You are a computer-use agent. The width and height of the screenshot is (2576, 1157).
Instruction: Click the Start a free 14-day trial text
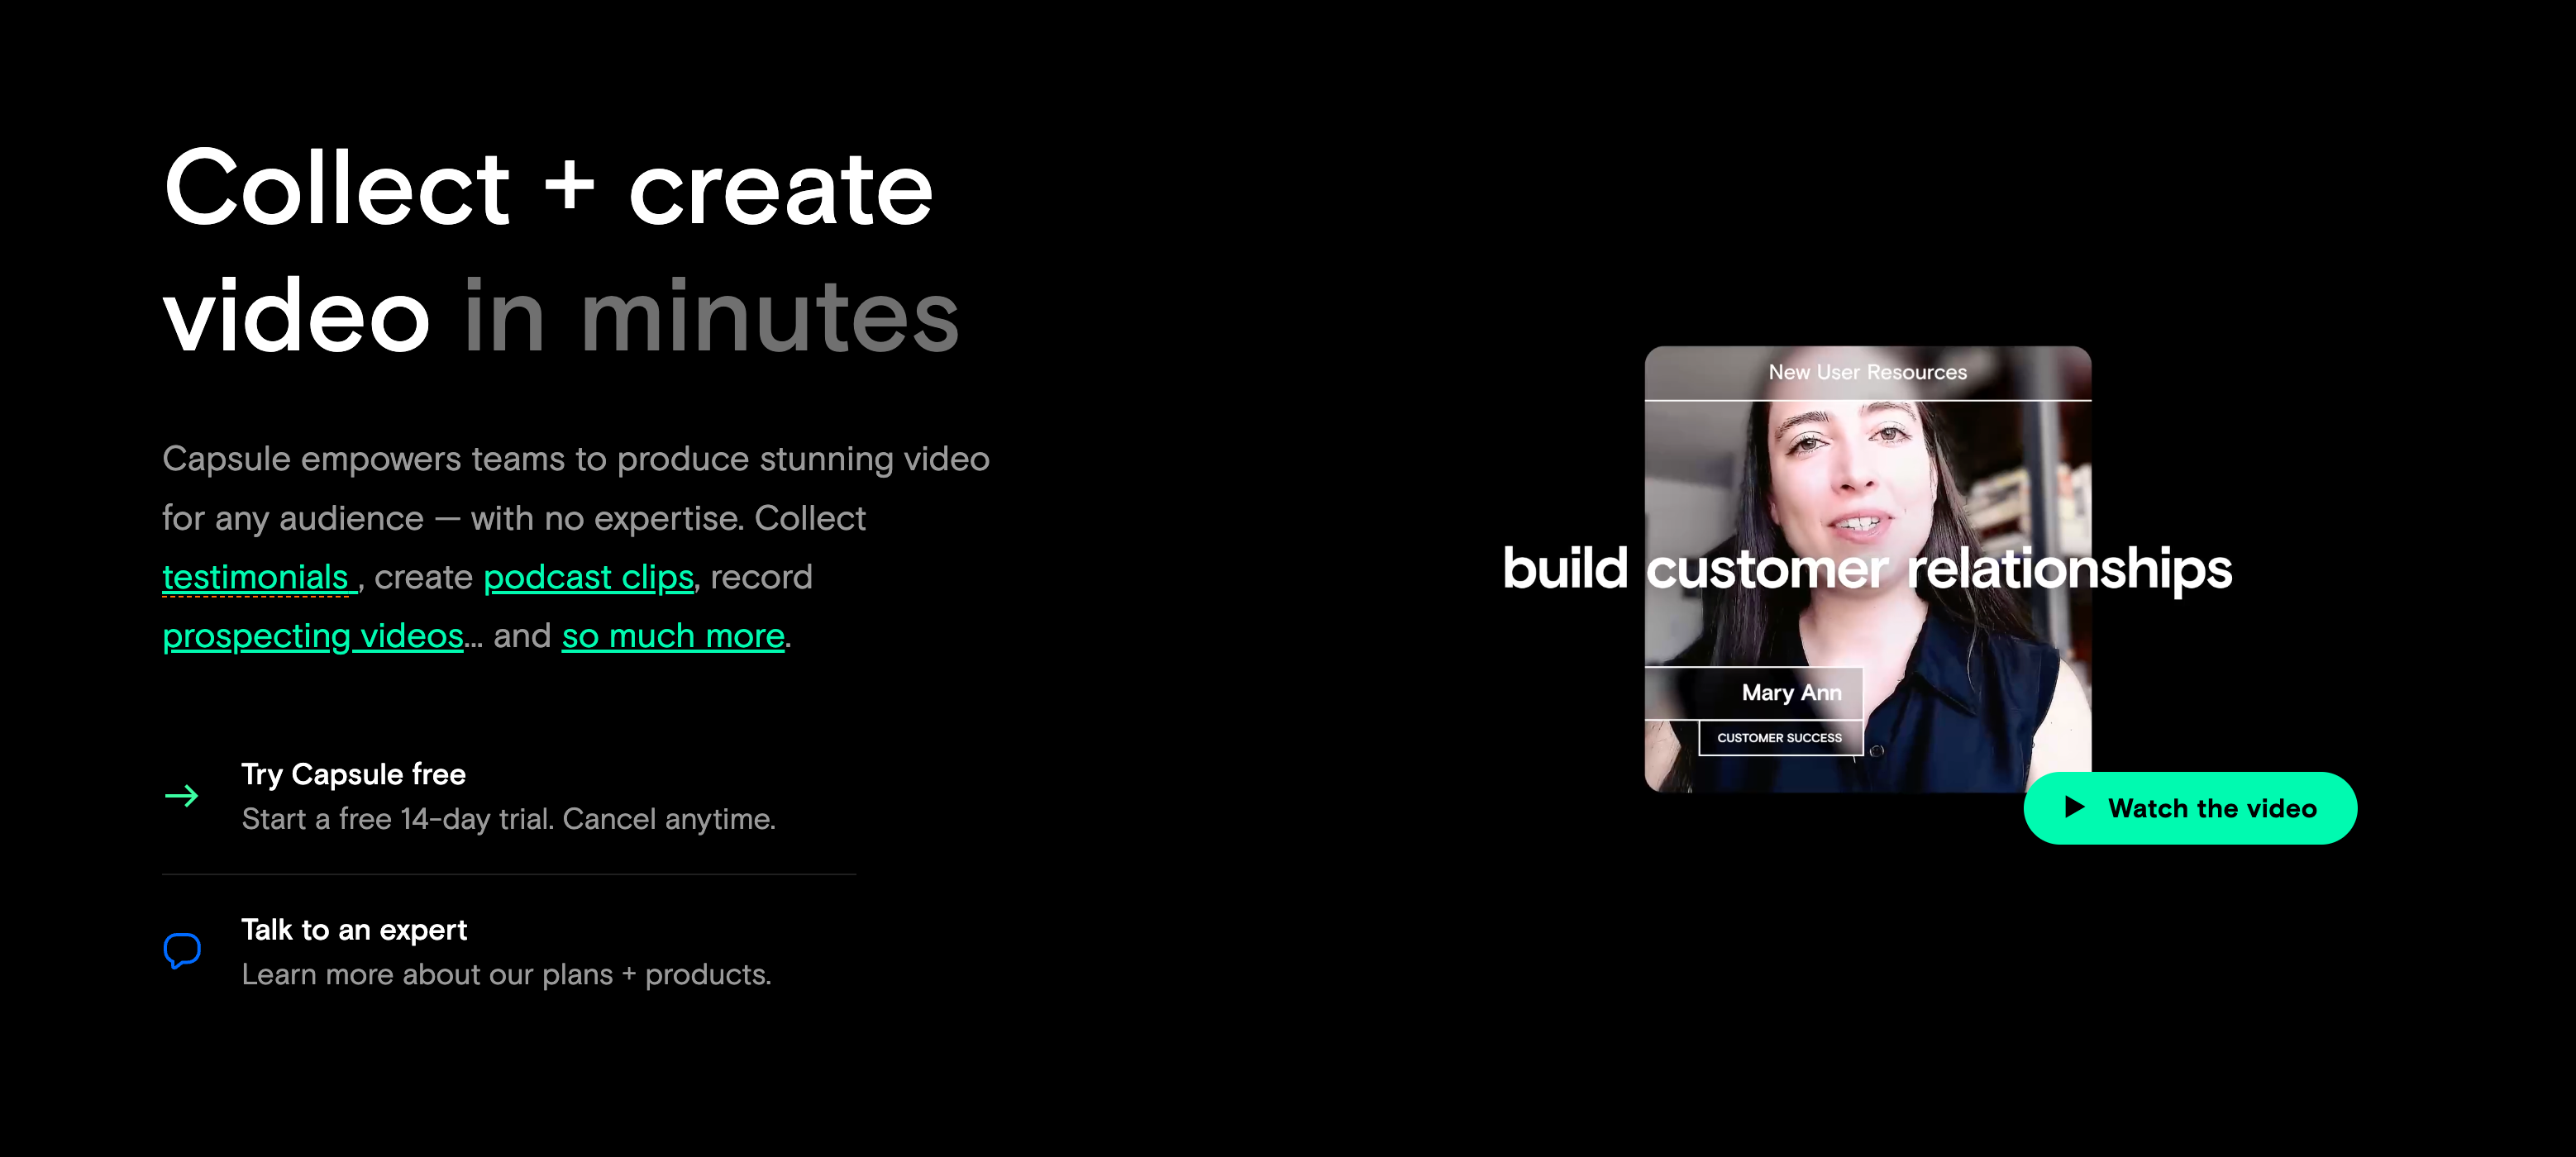coord(508,819)
